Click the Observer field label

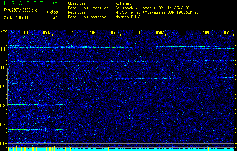click(x=77, y=3)
